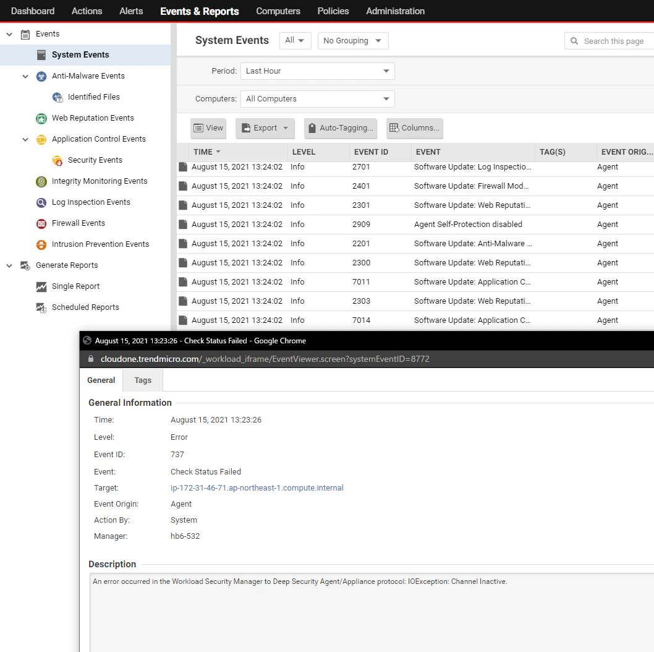Click the Security Events icon
This screenshot has width=654, height=652.
pyautogui.click(x=57, y=161)
